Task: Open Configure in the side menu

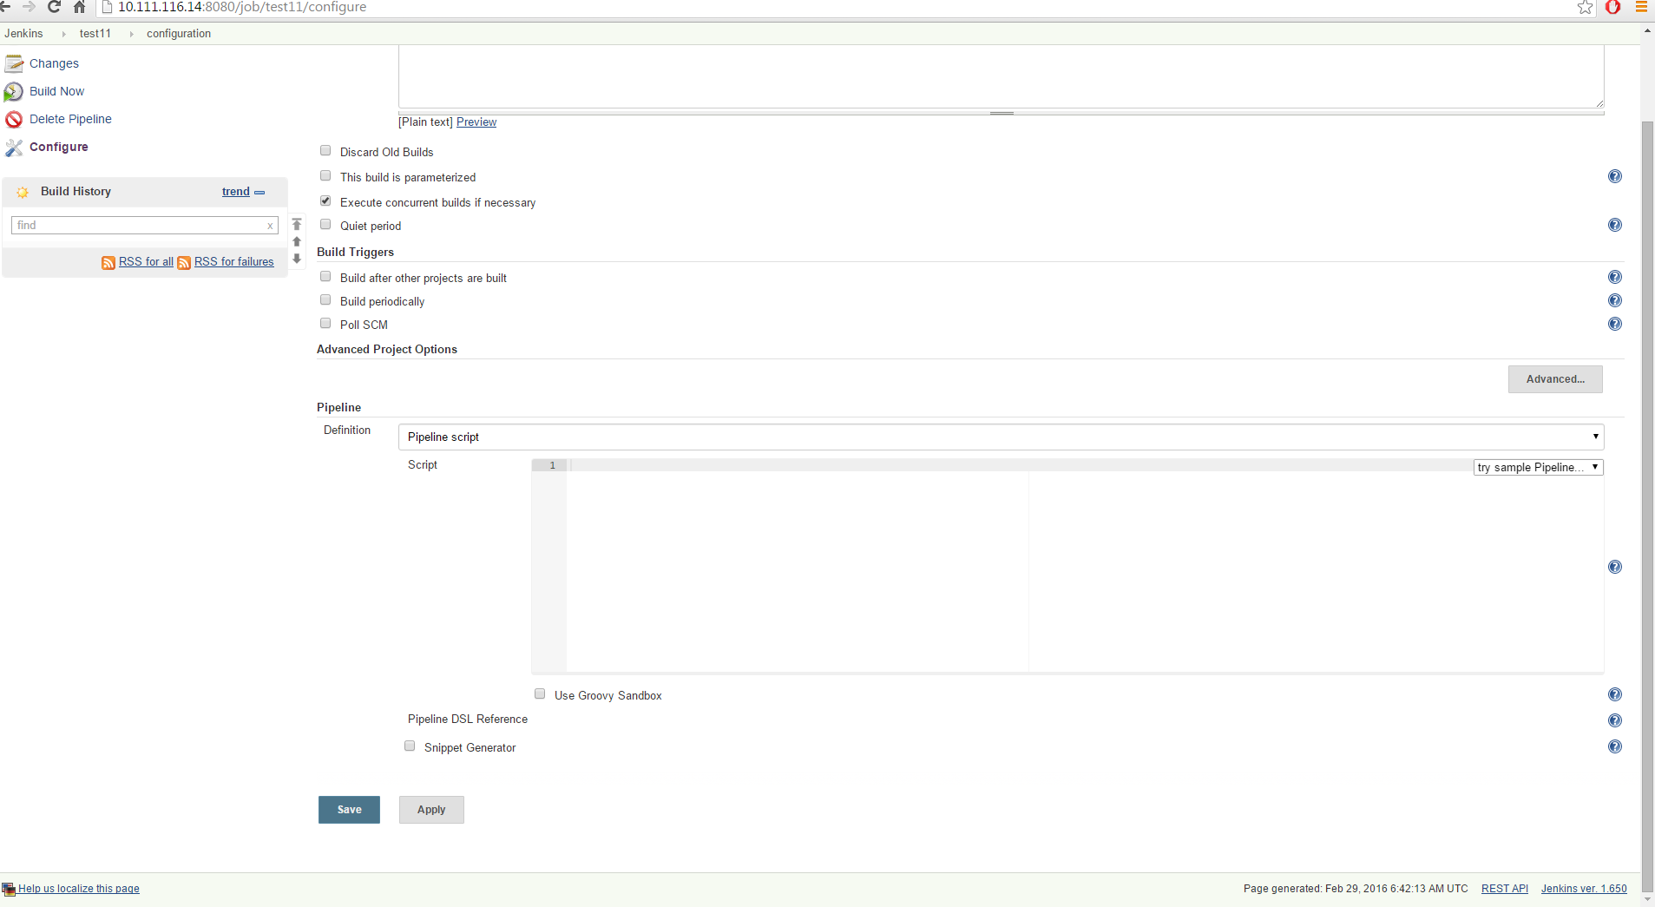Action: 58,148
